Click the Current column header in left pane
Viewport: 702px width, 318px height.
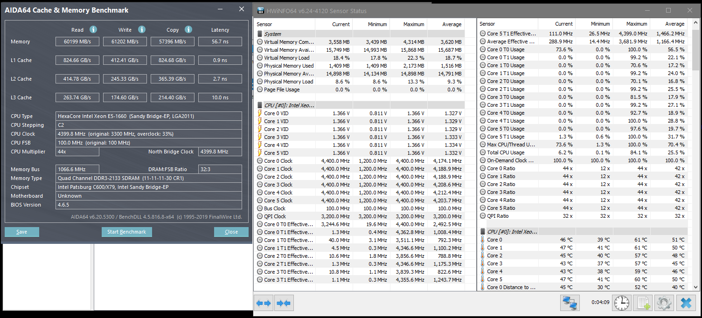pos(334,24)
